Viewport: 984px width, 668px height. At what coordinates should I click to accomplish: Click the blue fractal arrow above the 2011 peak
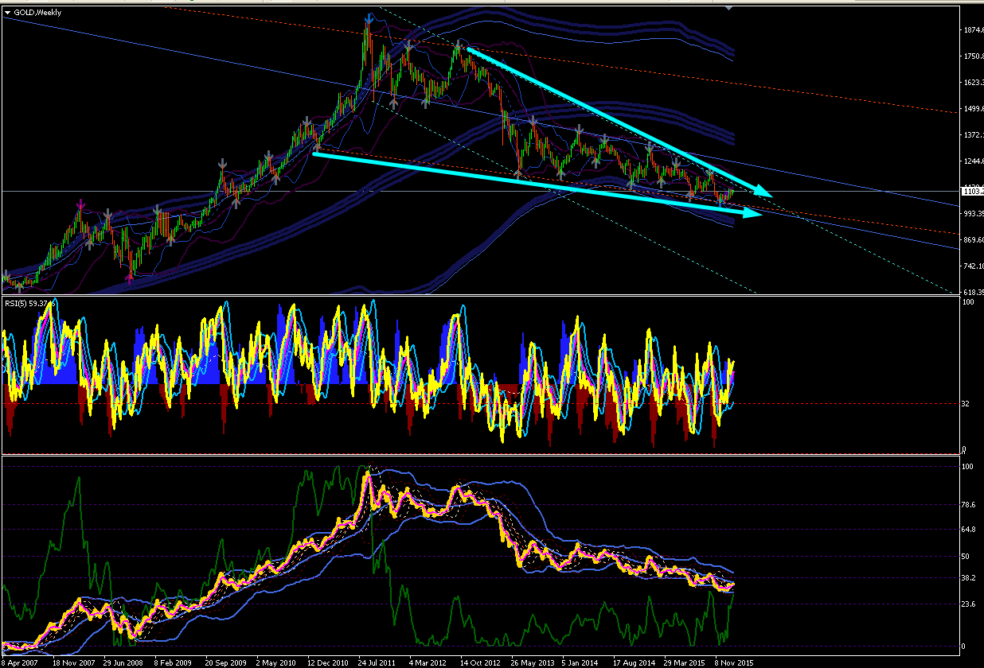[368, 17]
